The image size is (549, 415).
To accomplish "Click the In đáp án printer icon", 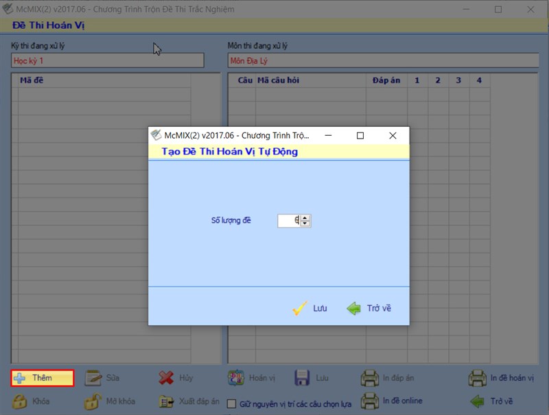I will pyautogui.click(x=370, y=378).
